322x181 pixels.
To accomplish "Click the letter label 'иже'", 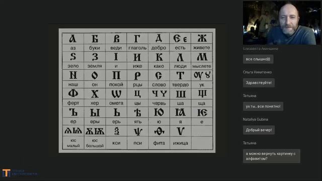I will pyautogui.click(x=137, y=66).
